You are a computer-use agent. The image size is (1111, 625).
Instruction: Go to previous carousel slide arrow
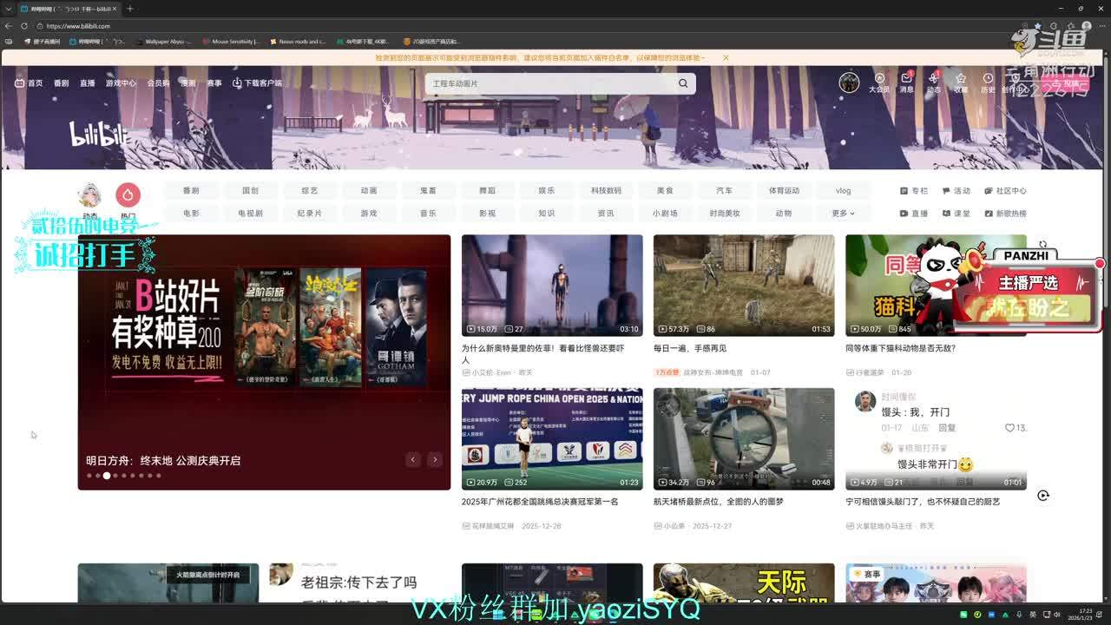413,460
